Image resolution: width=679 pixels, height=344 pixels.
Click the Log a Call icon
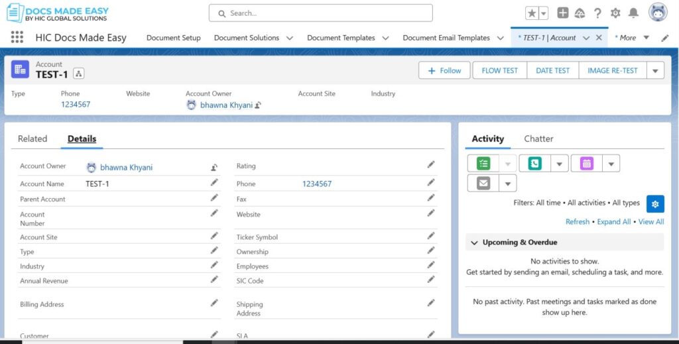[x=535, y=164]
